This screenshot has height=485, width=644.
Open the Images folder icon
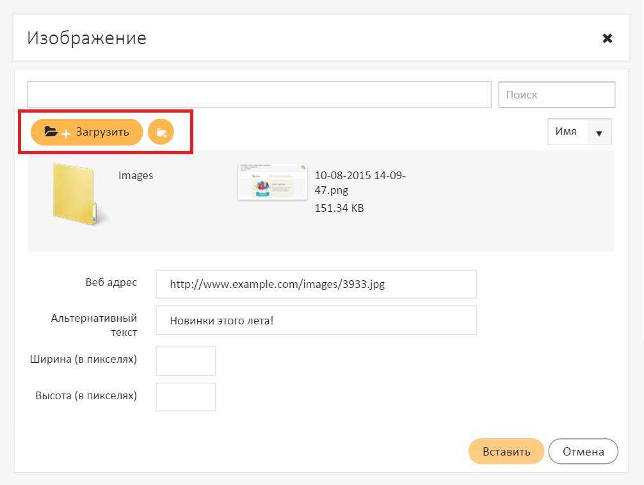74,195
